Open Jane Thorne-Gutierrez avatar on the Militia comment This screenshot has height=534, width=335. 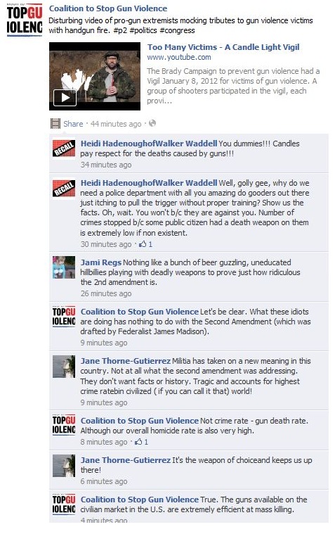(64, 367)
